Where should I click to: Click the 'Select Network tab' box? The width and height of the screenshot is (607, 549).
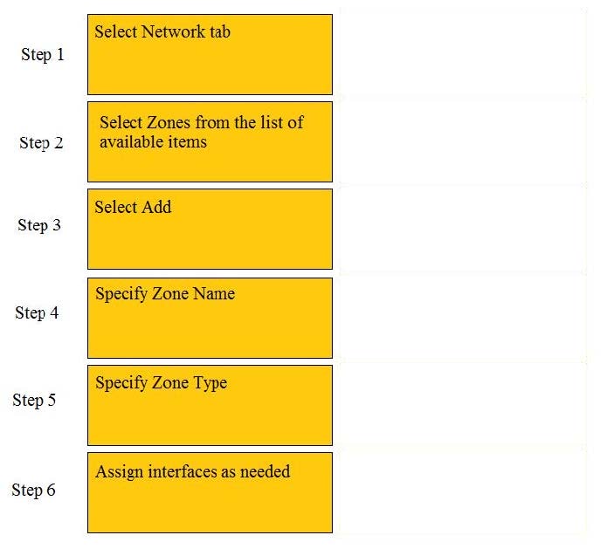[210, 55]
